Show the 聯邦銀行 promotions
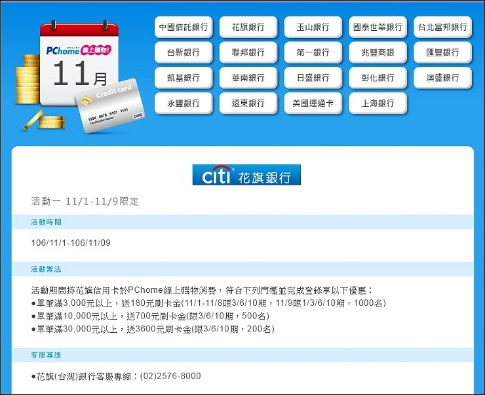The image size is (485, 395). coord(248,52)
